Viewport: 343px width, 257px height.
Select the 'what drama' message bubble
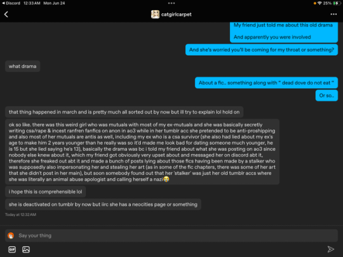pos(22,66)
